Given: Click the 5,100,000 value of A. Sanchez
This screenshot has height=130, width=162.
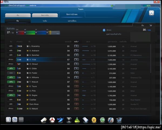Looking at the screenshot, I should 112,55.
